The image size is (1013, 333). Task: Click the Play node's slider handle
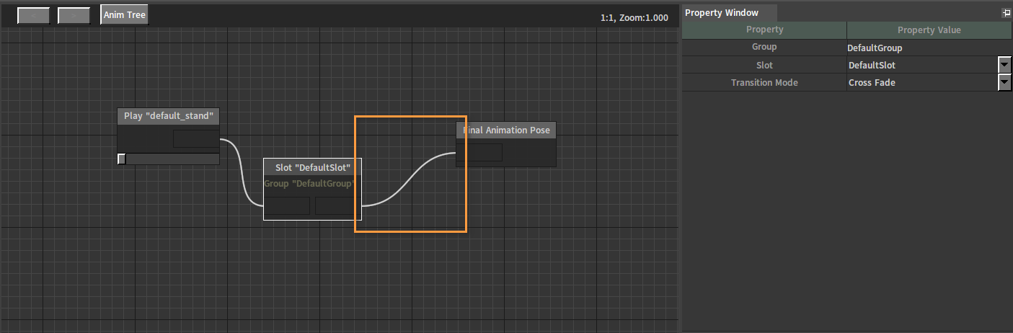point(122,159)
